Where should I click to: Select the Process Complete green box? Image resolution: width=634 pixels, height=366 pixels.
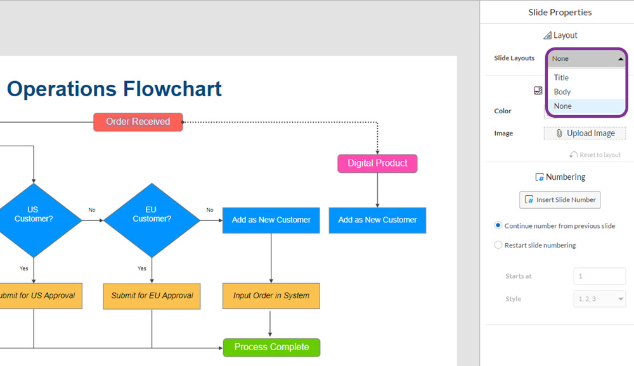(272, 348)
